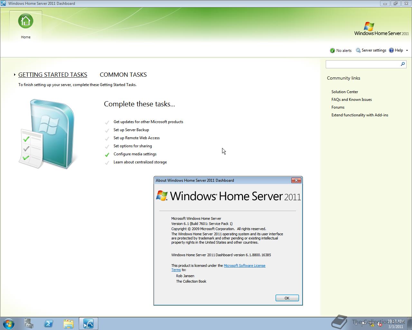Click checkmark beside Get updates task
The height and width of the screenshot is (330, 412).
(107, 122)
